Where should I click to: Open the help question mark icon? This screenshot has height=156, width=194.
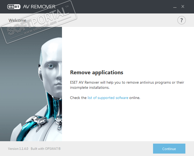click(x=182, y=20)
